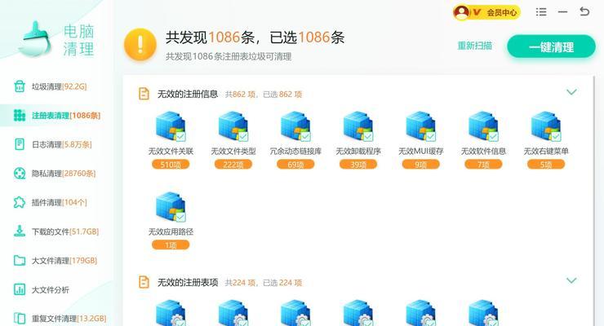Select 大文件分析 in sidebar
Image resolution: width=604 pixels, height=326 pixels.
click(57, 289)
